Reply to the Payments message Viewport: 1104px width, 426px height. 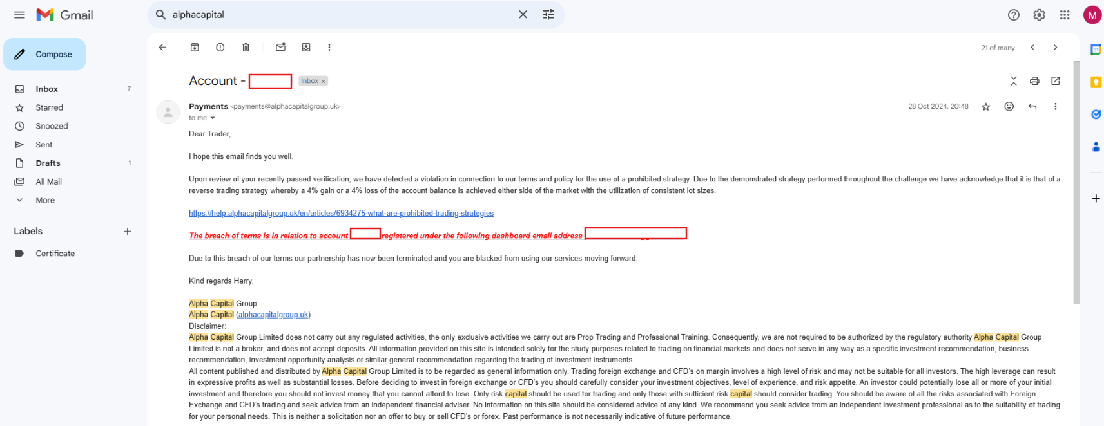coord(1032,106)
